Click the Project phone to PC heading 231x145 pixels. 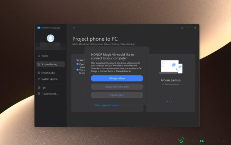pyautogui.click(x=95, y=39)
